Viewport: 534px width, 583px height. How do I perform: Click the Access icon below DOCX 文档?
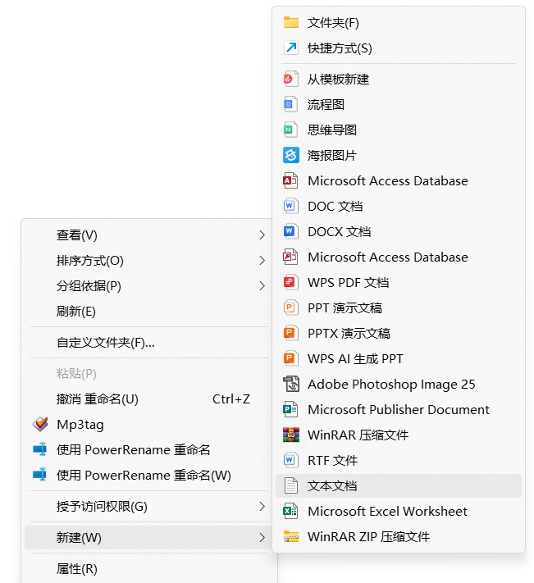[291, 257]
